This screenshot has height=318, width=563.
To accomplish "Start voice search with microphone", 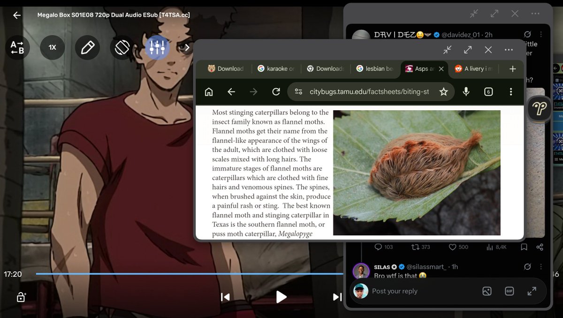I will [x=466, y=92].
